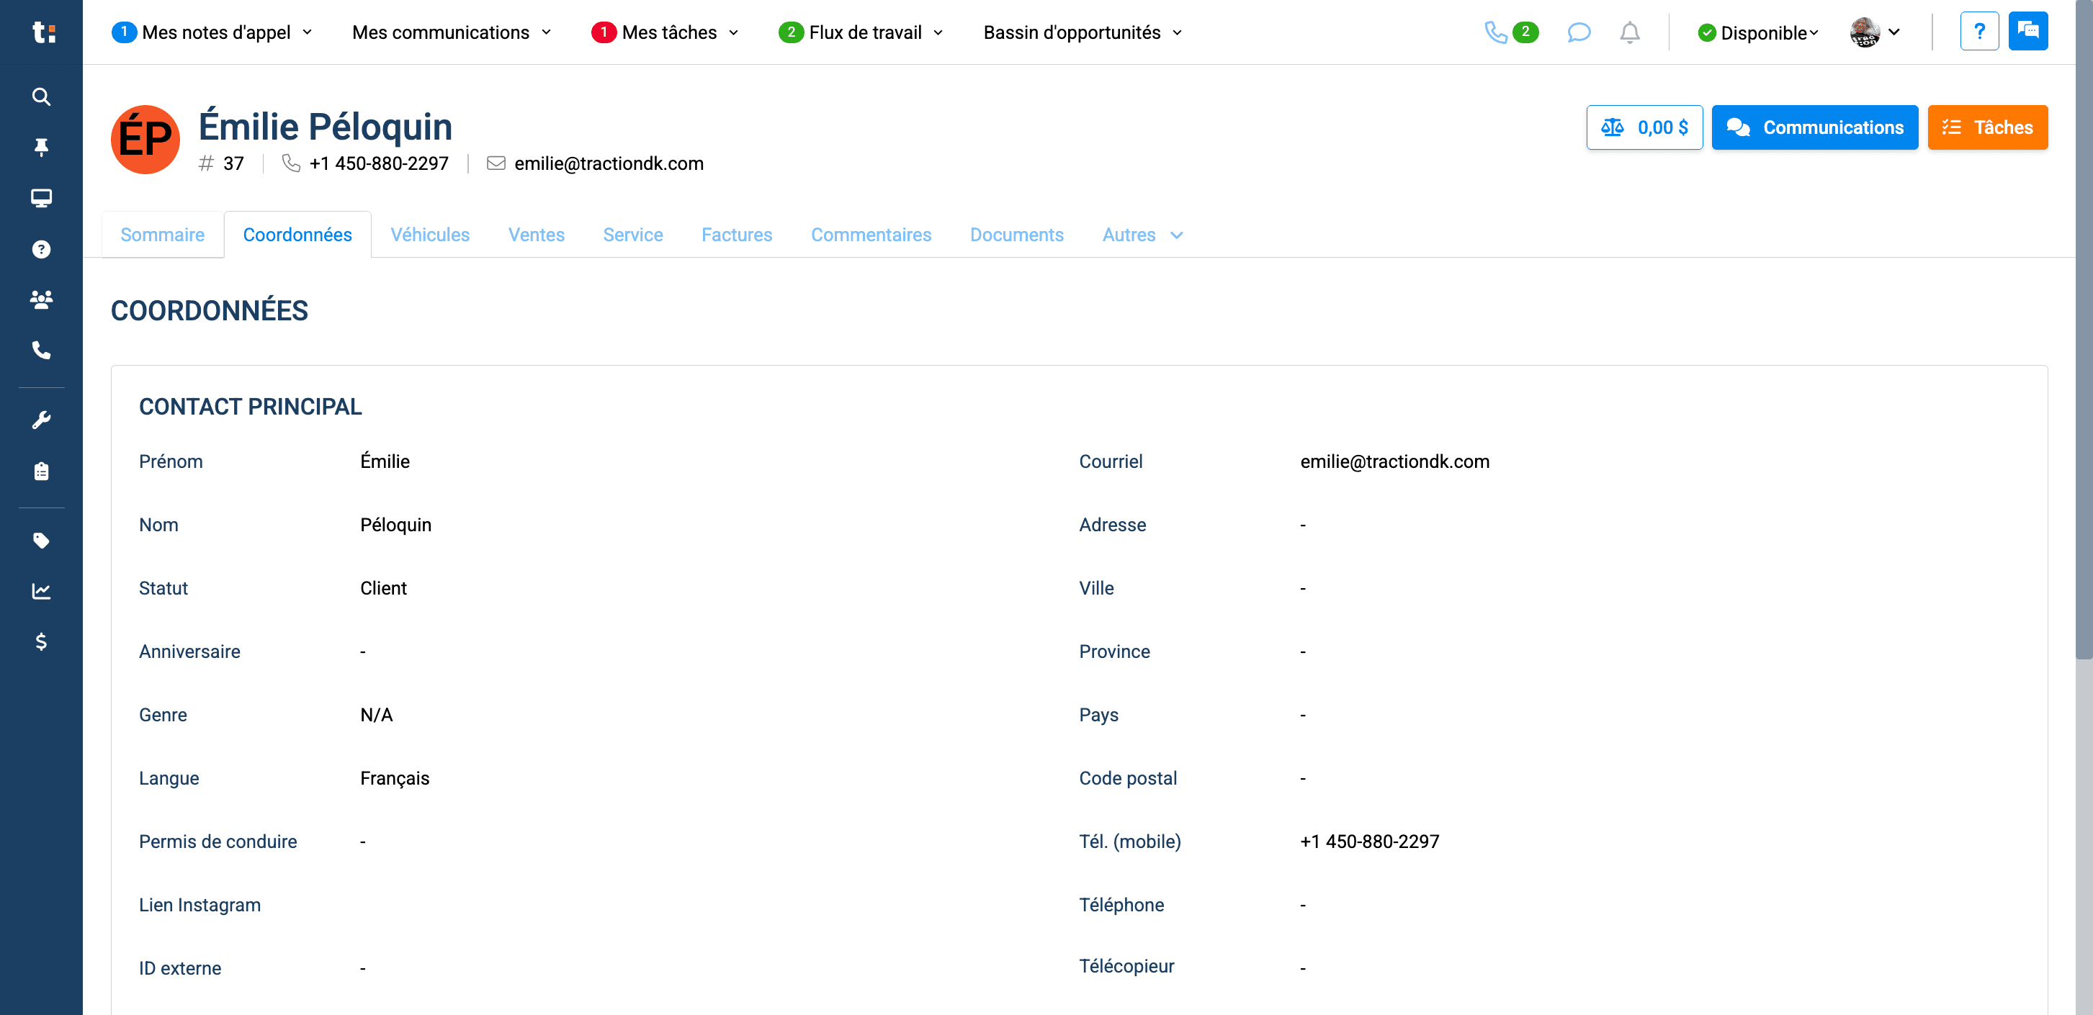Expand Mes notes d'appel dropdown

(212, 32)
